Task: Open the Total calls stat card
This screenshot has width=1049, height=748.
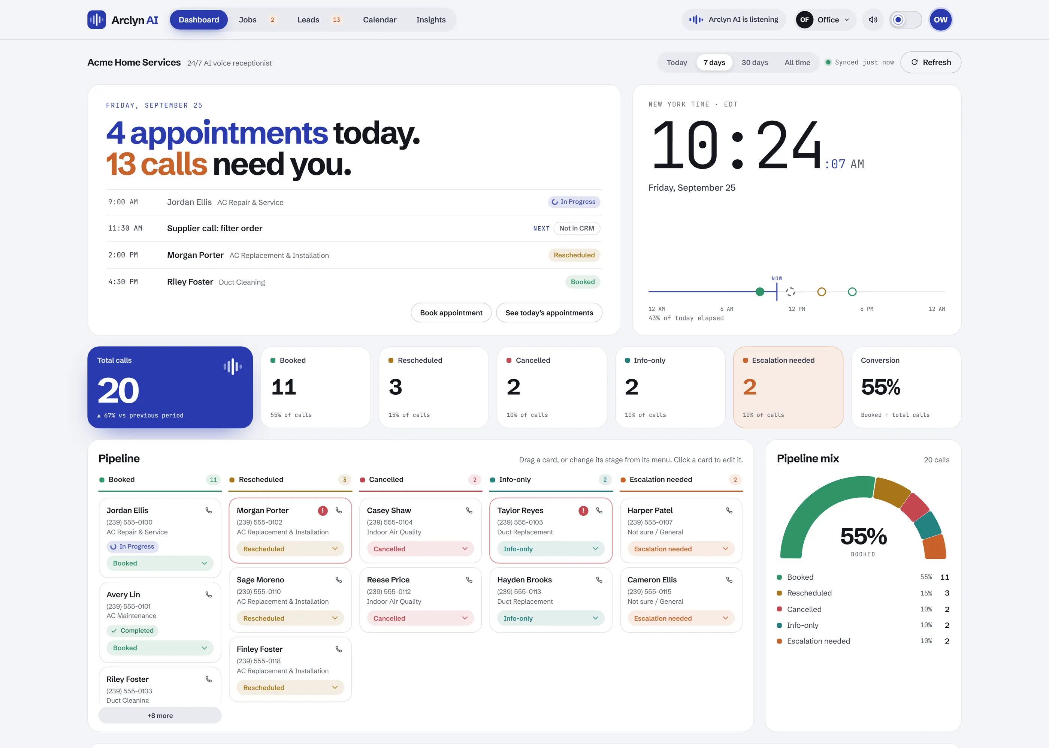Action: tap(170, 387)
